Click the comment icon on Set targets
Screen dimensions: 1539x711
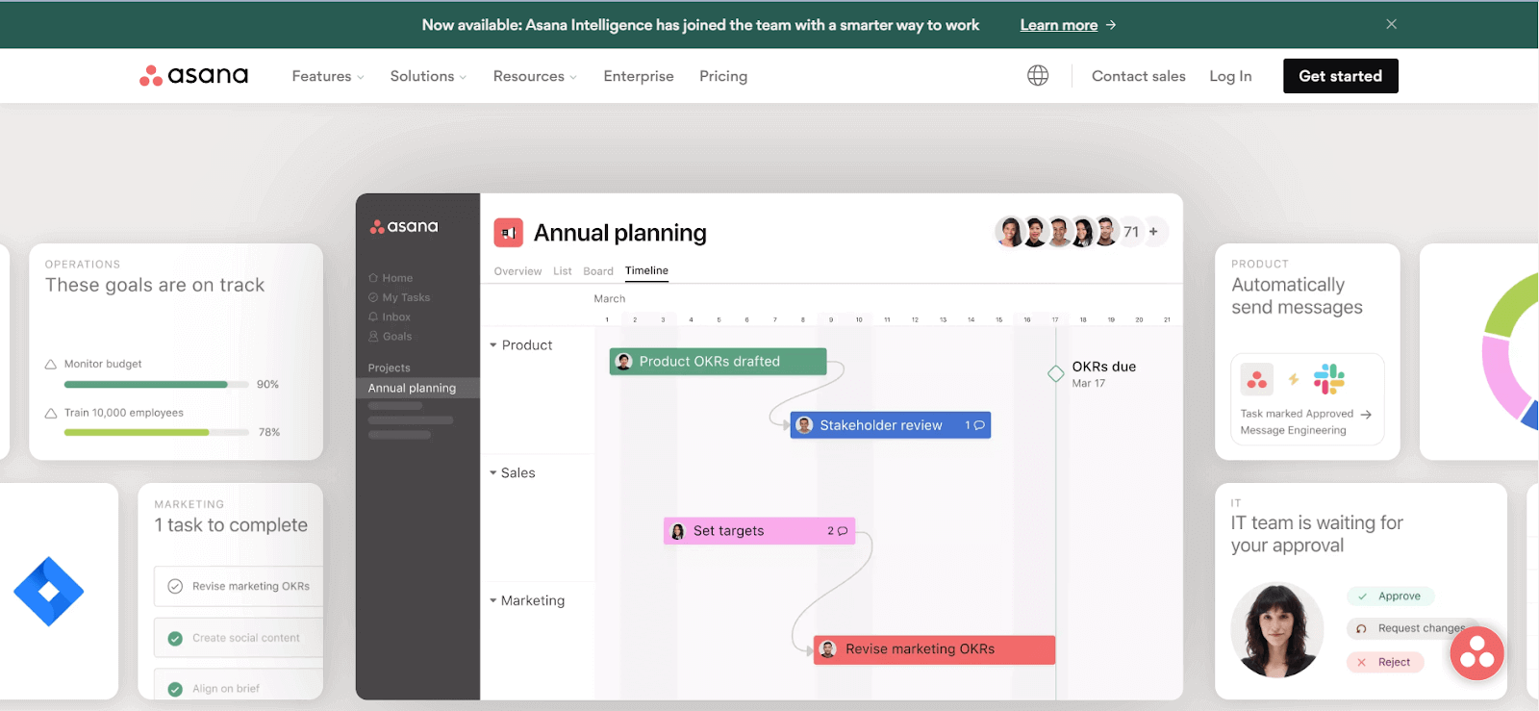[843, 531]
